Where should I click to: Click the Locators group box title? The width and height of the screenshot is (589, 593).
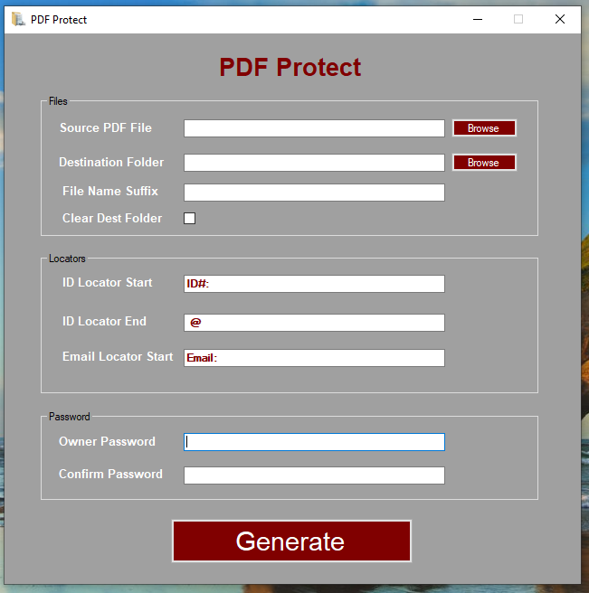click(x=67, y=259)
